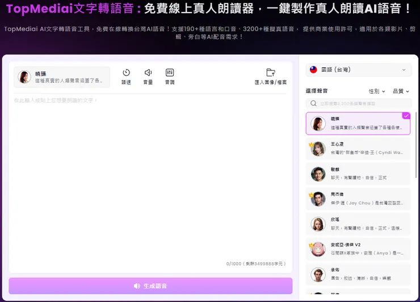Click the crown badge on Cyndi Wang voice

click(311, 145)
